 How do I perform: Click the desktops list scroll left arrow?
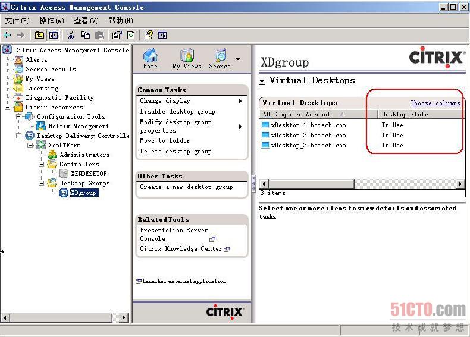point(264,184)
